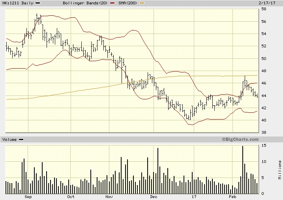Click the Oct month label
The height and width of the screenshot is (200, 283).
(x=71, y=196)
